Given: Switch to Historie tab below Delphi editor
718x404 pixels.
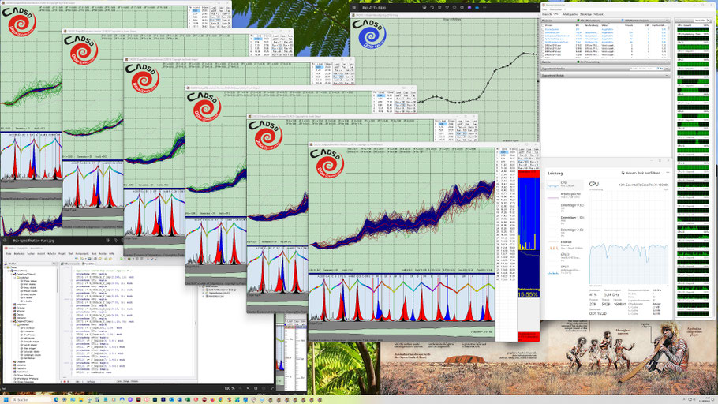Looking at the screenshot, I should tap(134, 381).
